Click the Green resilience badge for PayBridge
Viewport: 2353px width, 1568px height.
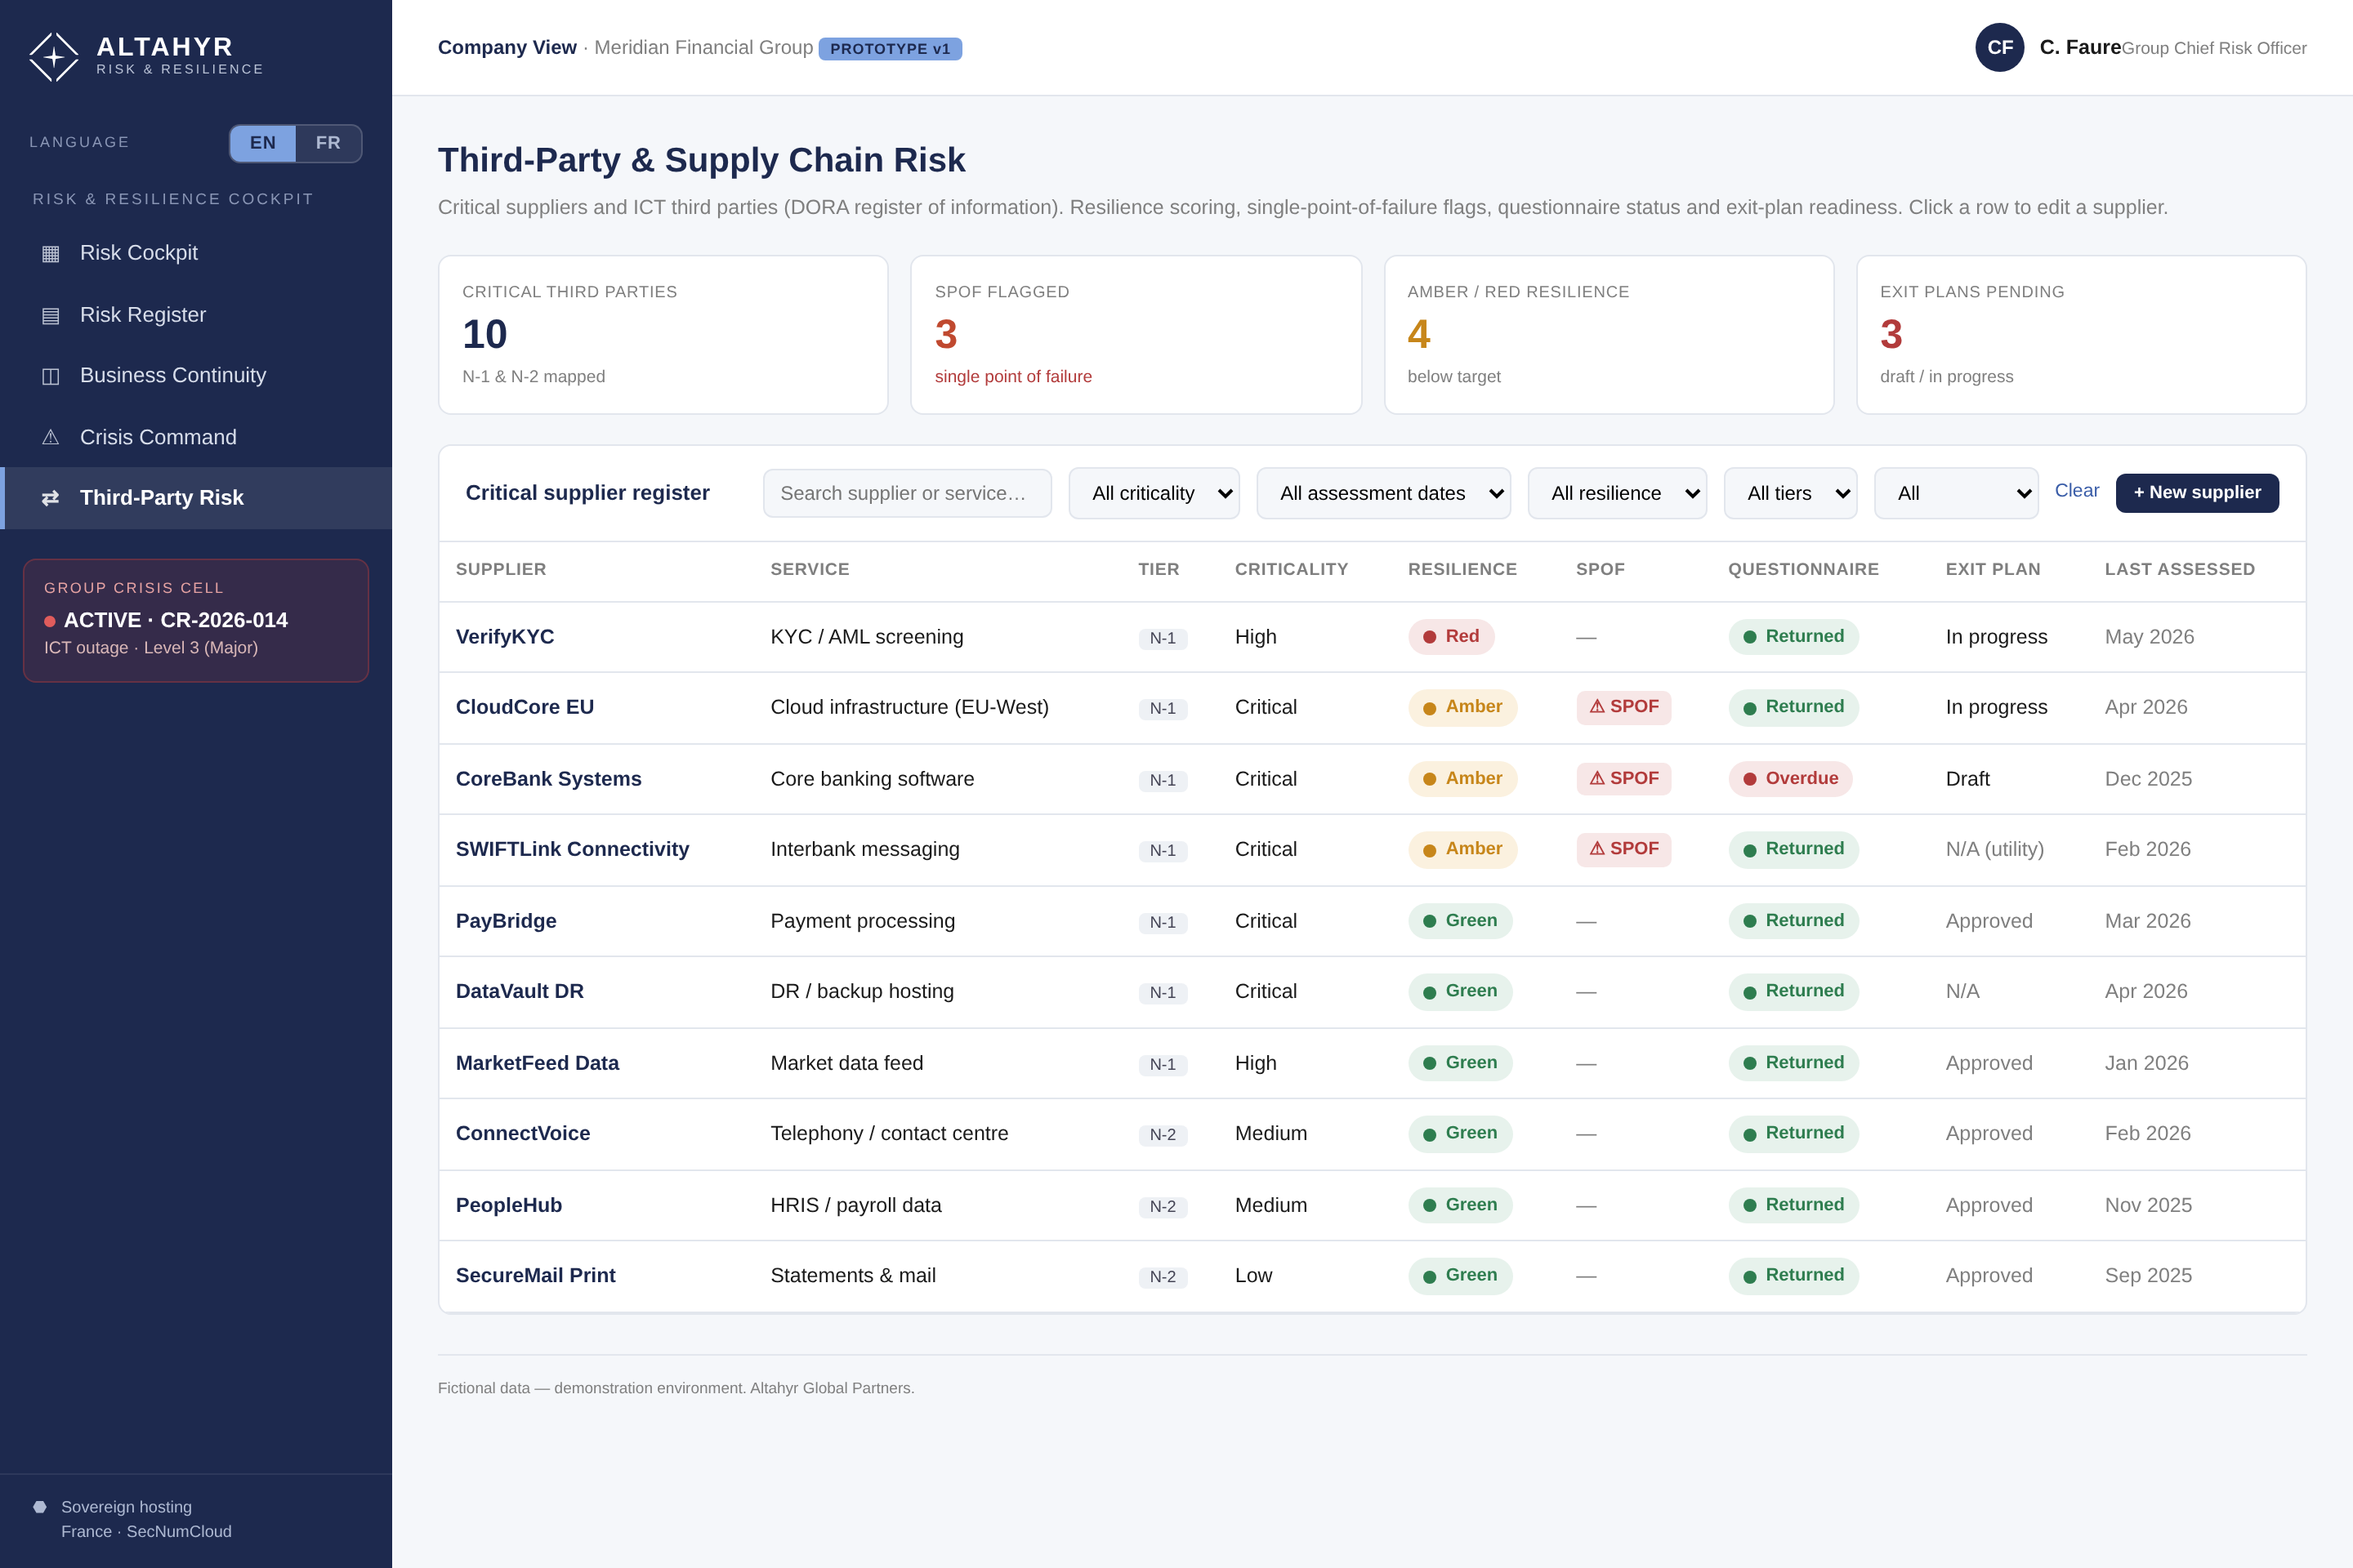click(1461, 921)
